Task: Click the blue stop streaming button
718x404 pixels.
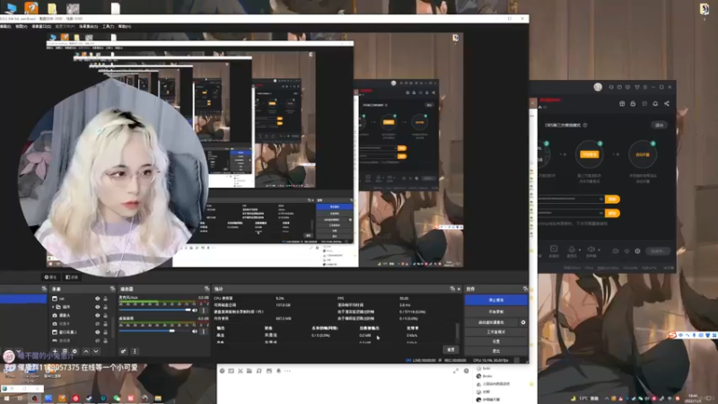Action: click(496, 300)
